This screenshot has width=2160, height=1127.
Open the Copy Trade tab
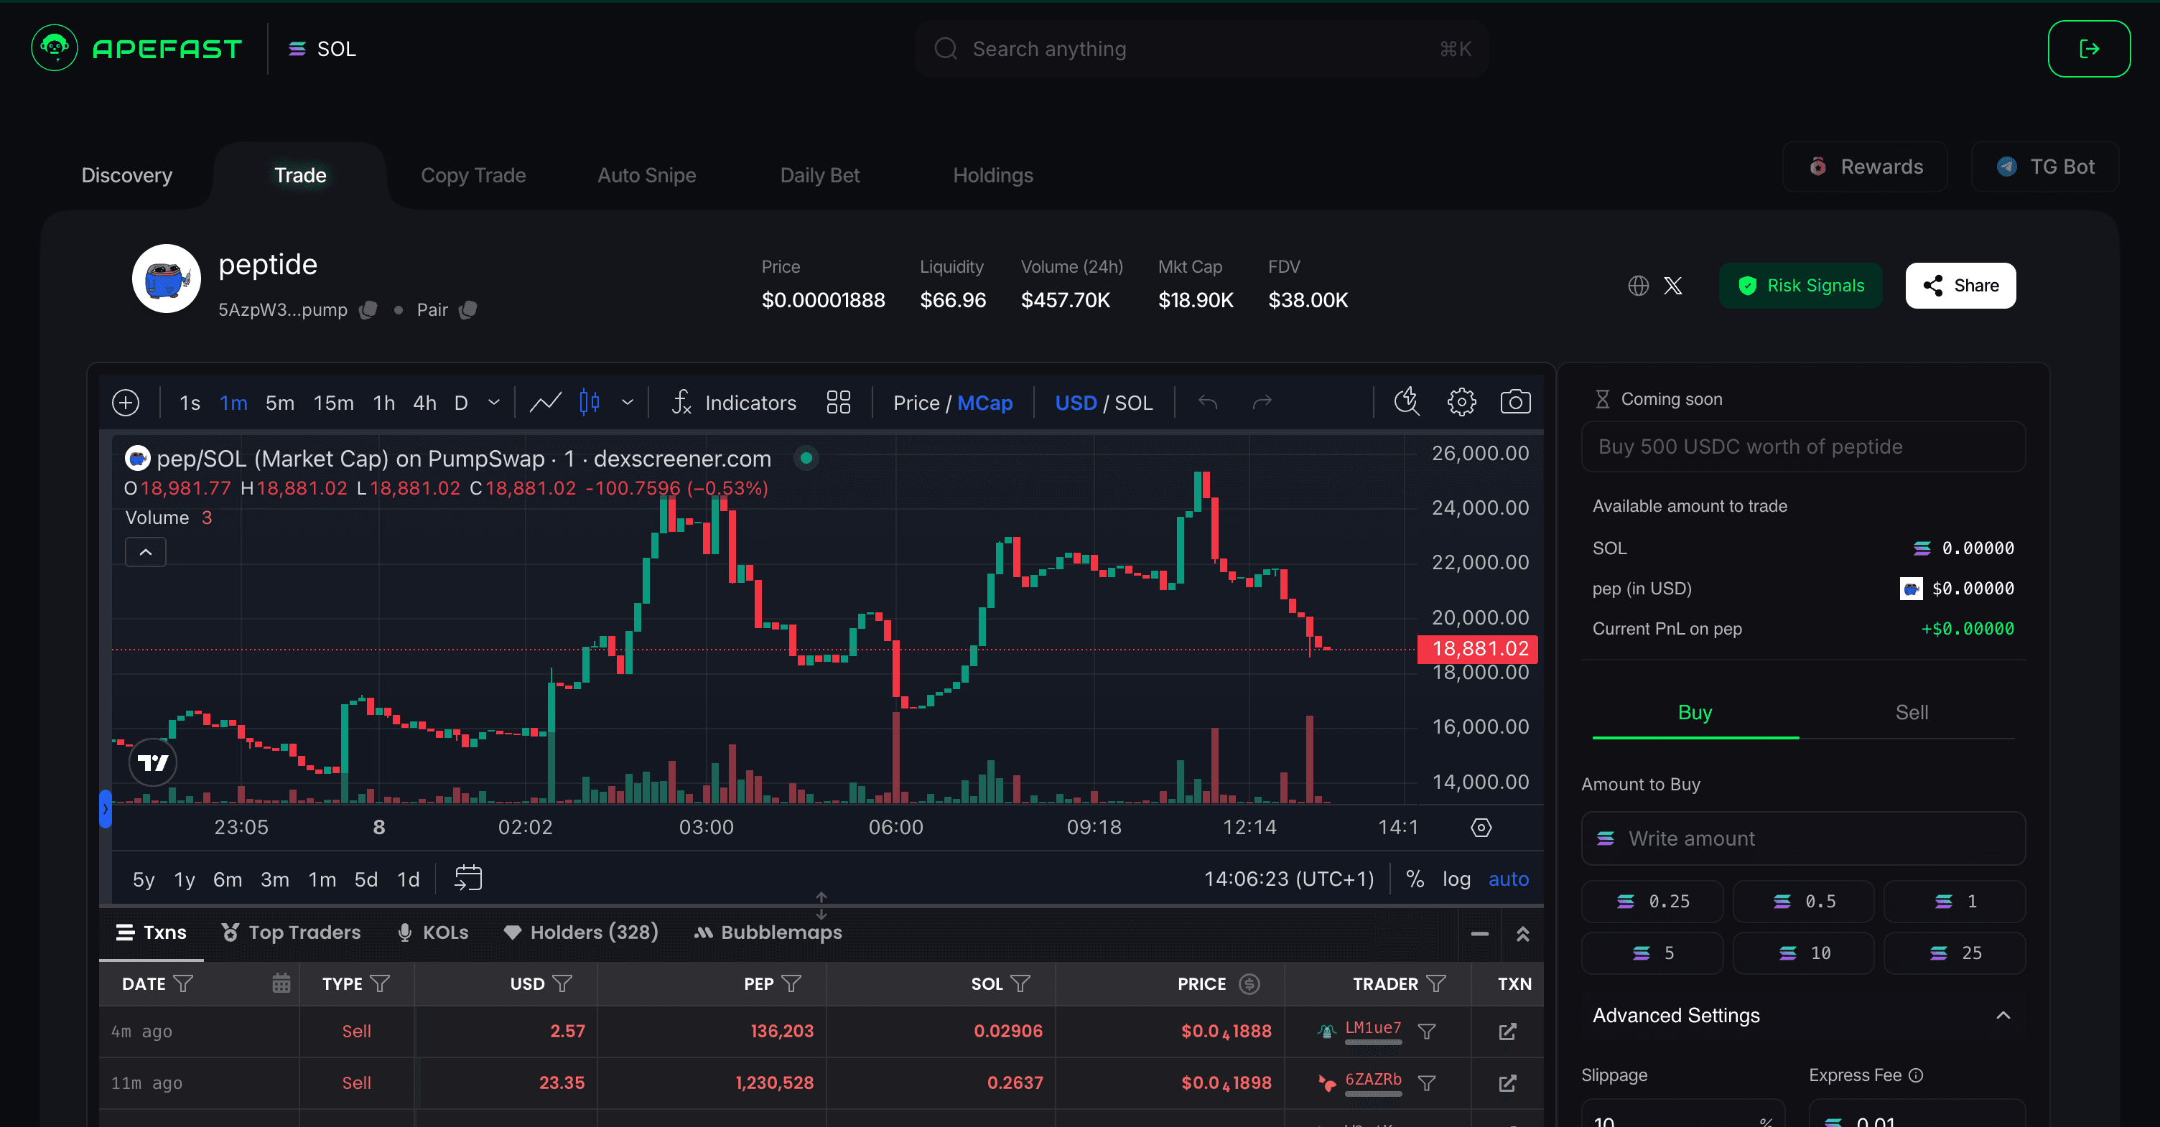click(x=473, y=175)
